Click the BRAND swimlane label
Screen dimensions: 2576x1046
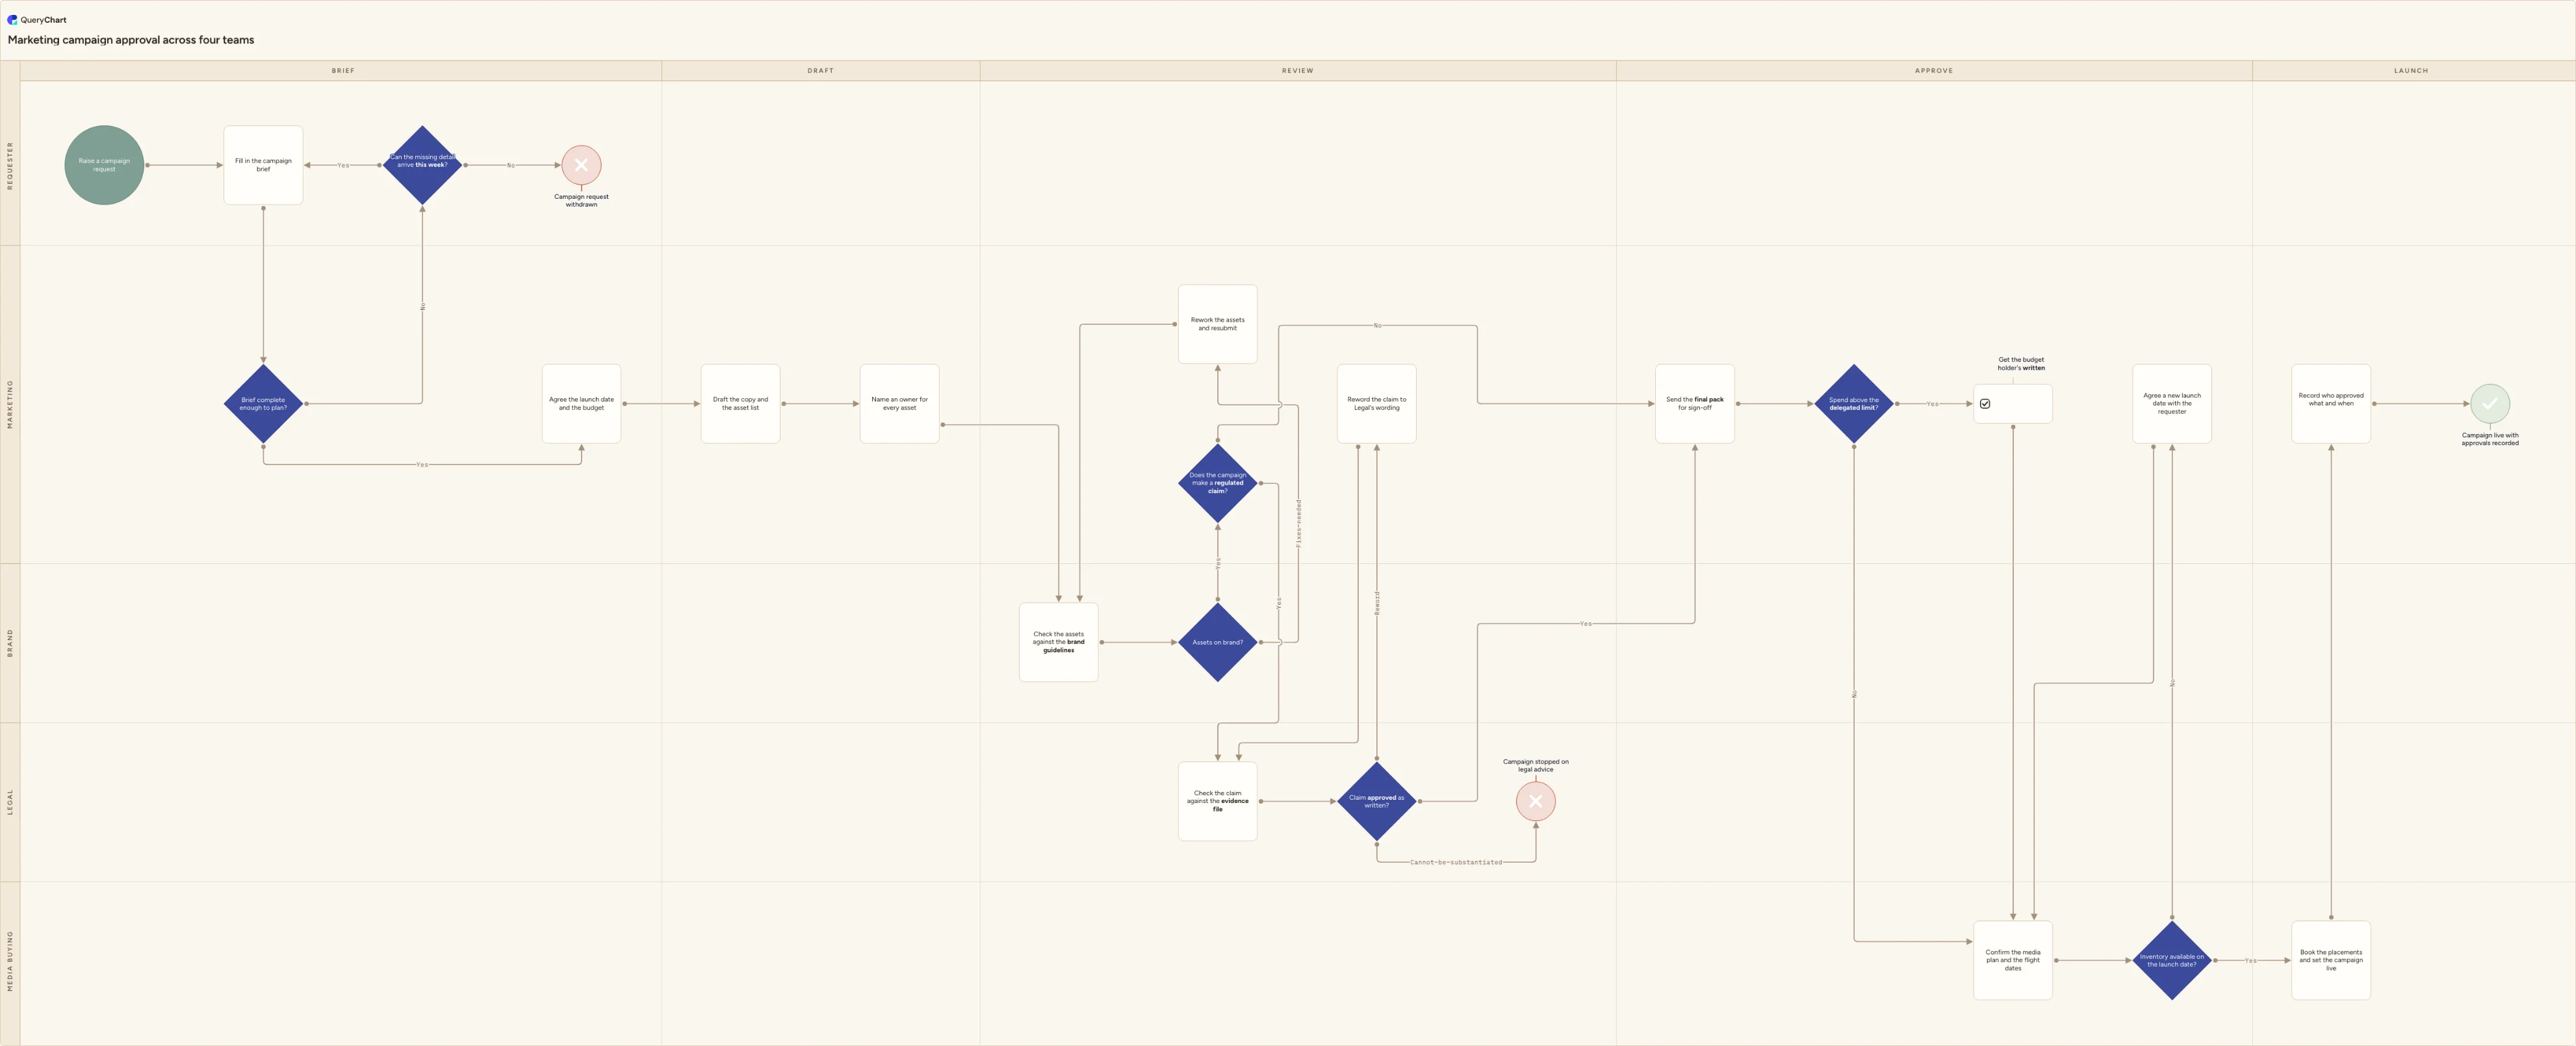click(x=10, y=642)
